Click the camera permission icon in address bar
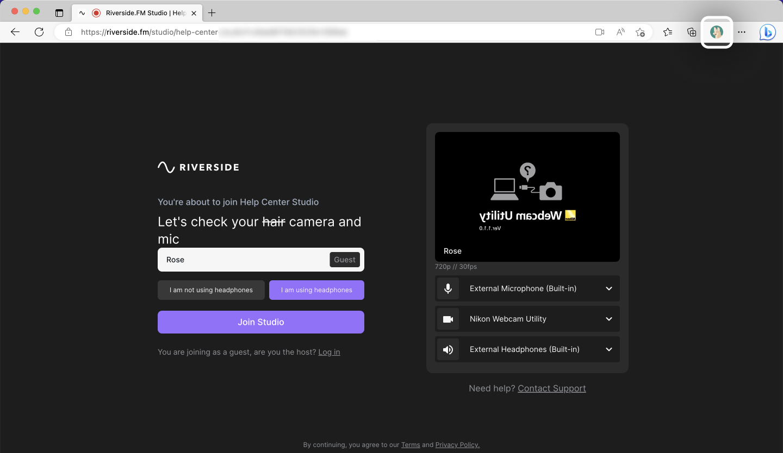This screenshot has width=783, height=453. coord(600,32)
